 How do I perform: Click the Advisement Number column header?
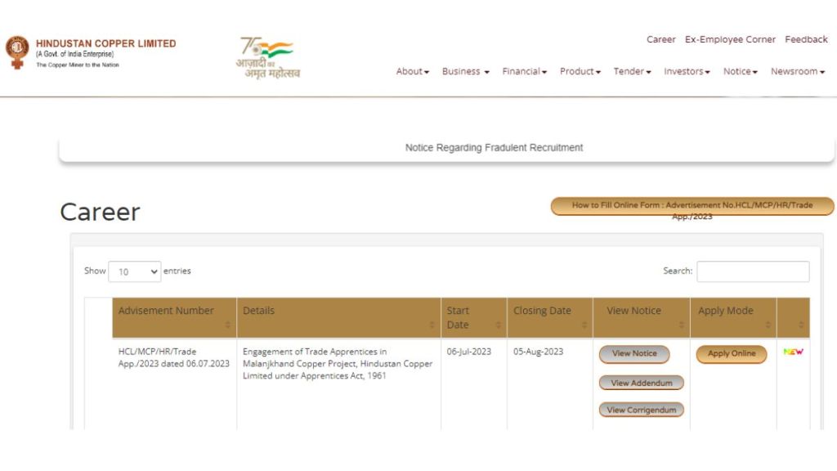coord(174,318)
